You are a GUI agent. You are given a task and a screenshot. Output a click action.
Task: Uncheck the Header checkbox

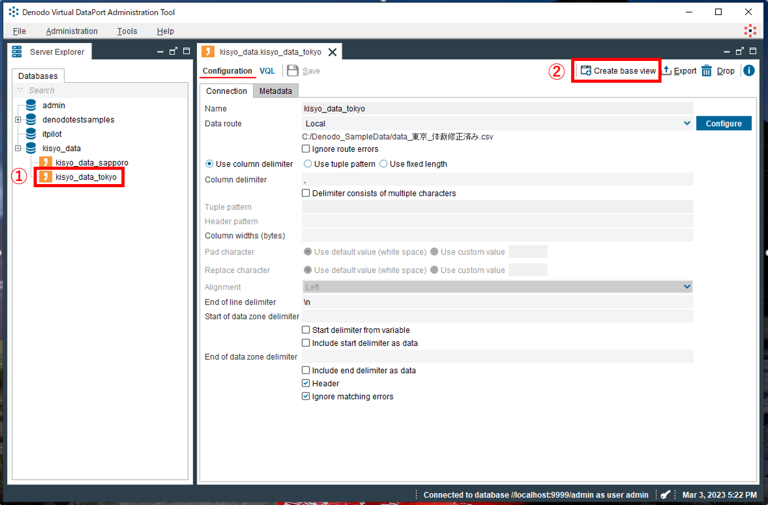pos(305,383)
